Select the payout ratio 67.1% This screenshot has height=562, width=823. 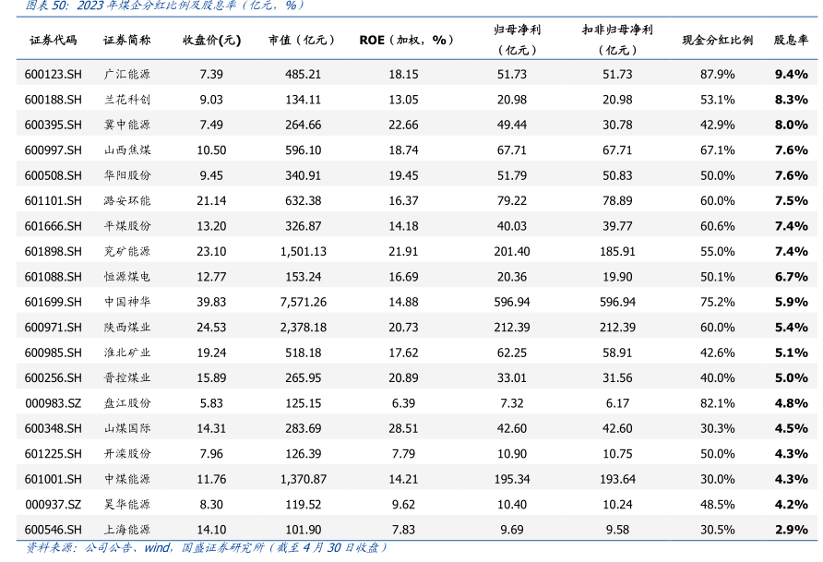coord(717,150)
